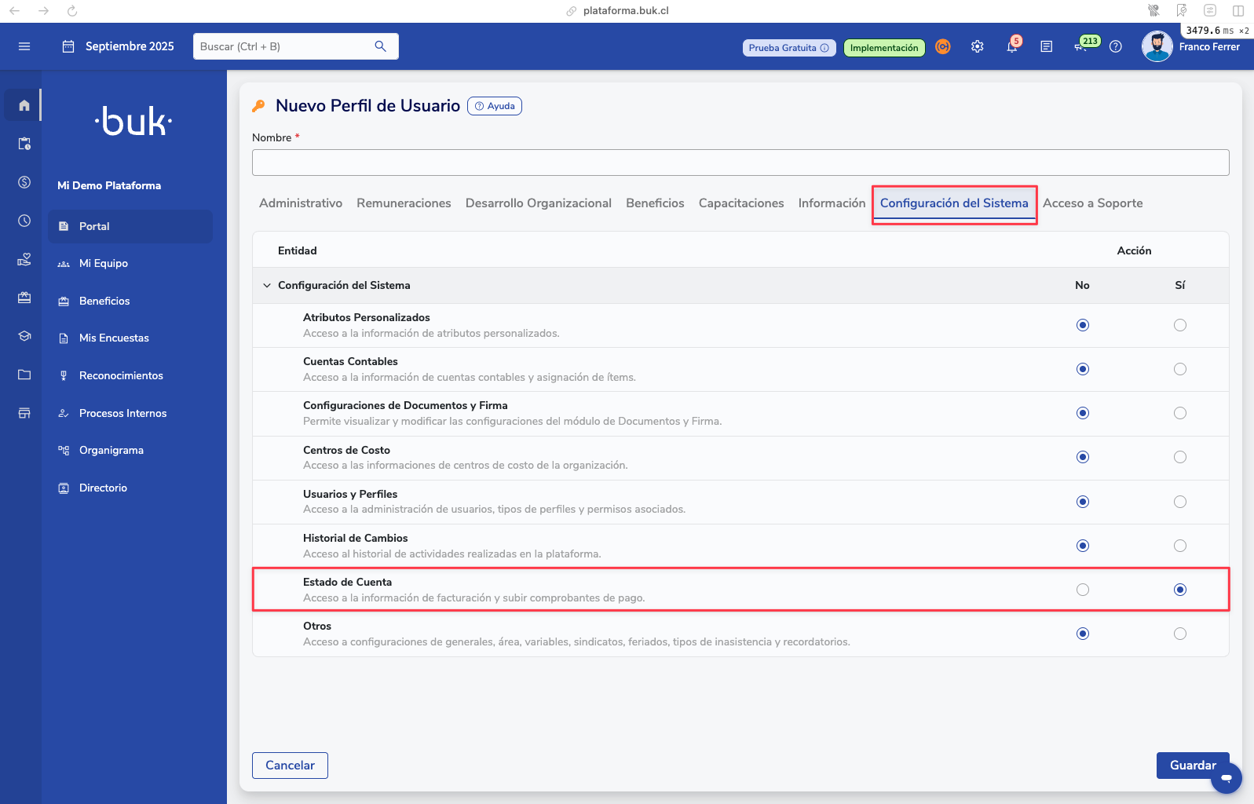Open Franco Ferrer user menu
Viewport: 1254px width, 804px height.
[x=1190, y=47]
